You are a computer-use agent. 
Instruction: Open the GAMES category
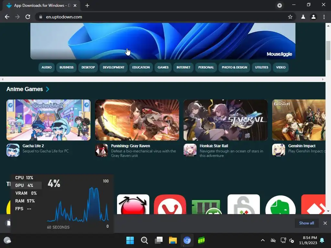[x=163, y=67]
